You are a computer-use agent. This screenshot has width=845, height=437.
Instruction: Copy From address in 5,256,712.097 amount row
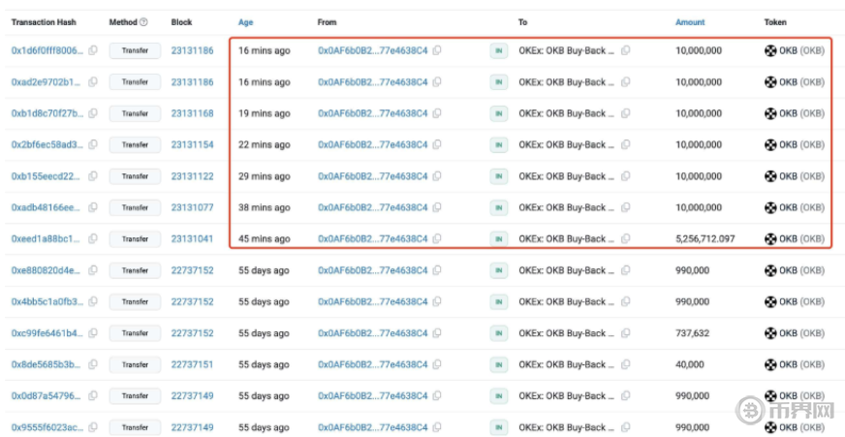(x=438, y=239)
